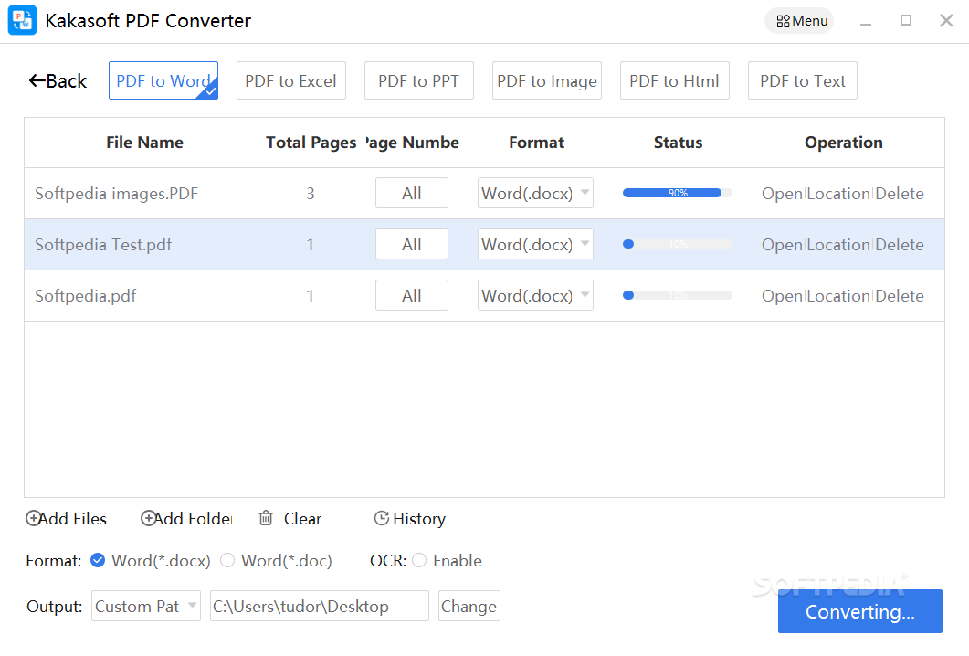
Task: Click Add Folder plus icon
Action: coord(148,518)
